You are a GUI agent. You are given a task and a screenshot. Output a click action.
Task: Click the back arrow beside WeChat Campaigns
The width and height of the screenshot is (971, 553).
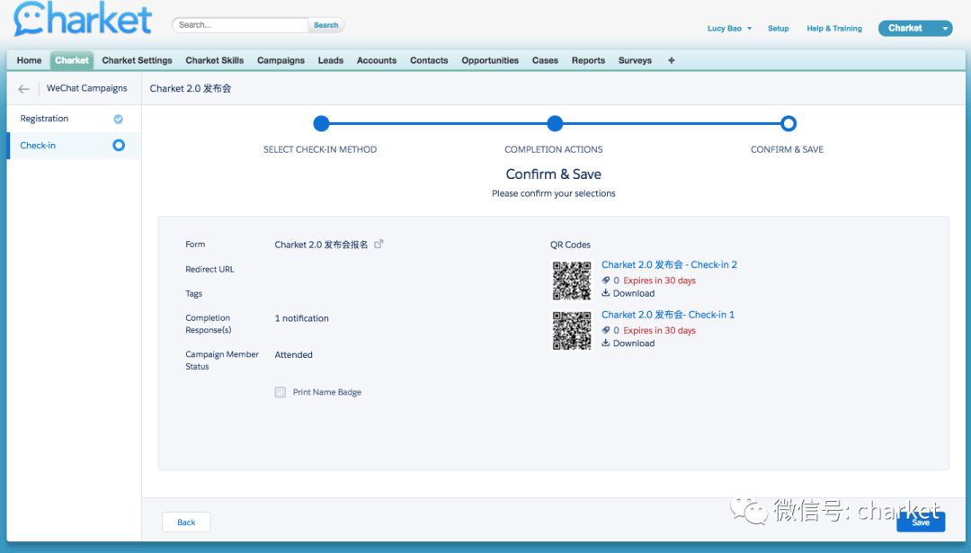coord(23,89)
